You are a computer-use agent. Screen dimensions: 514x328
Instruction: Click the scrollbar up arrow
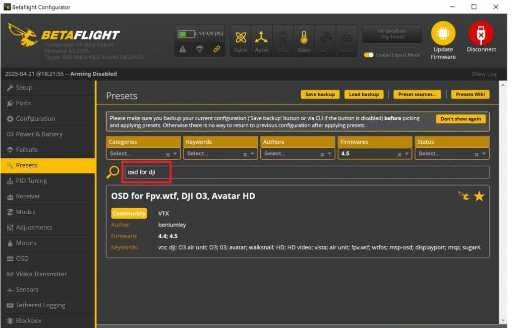point(503,85)
